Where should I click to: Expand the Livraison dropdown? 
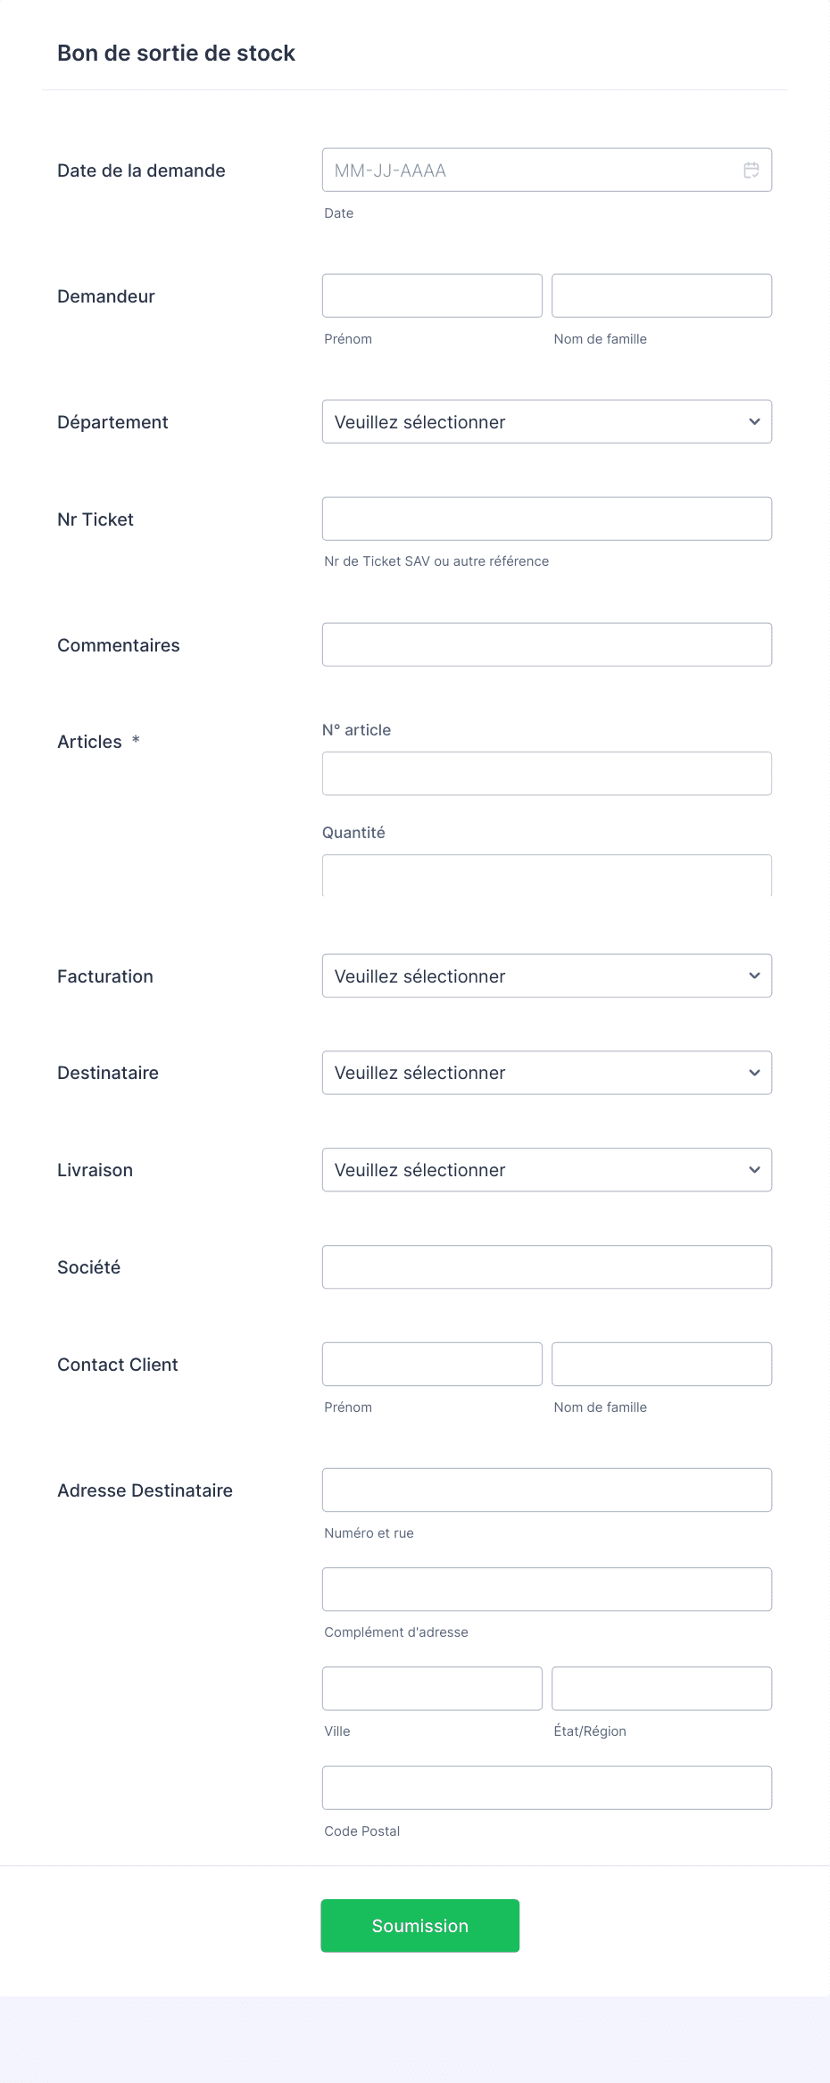(546, 1170)
